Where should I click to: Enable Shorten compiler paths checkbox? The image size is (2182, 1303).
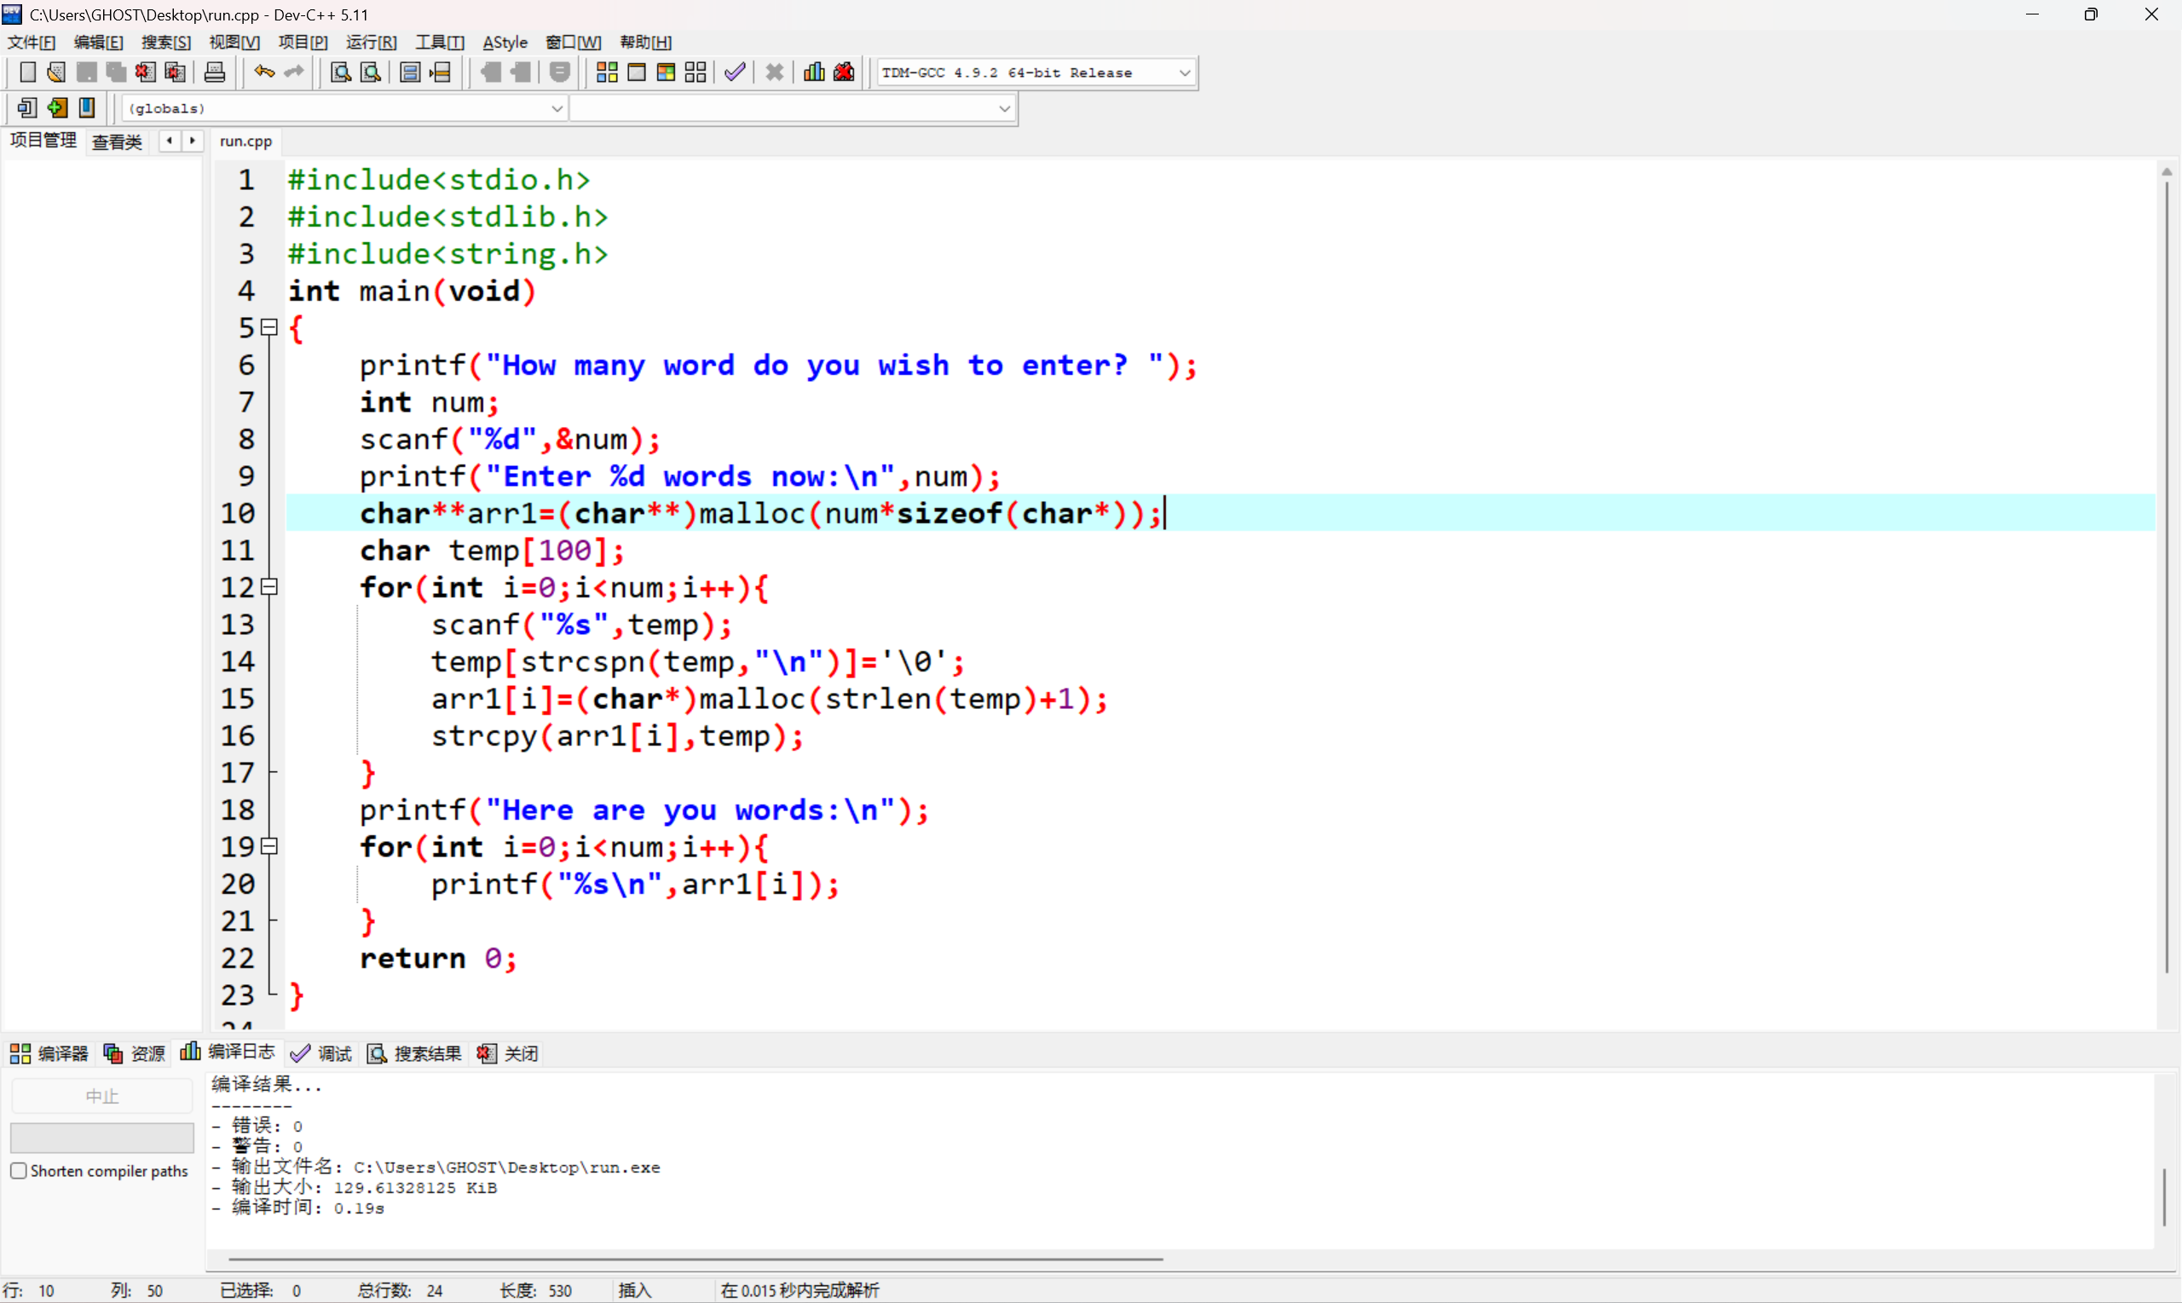(19, 1170)
